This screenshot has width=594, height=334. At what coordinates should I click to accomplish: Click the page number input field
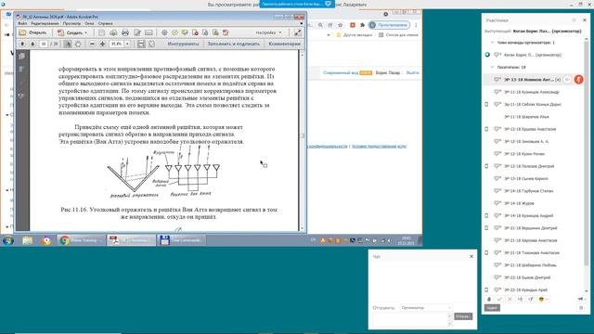tap(44, 44)
